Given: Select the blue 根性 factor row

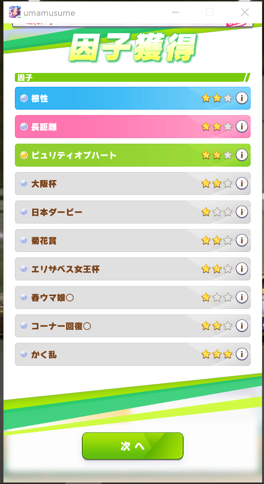Looking at the screenshot, I should coord(133,98).
